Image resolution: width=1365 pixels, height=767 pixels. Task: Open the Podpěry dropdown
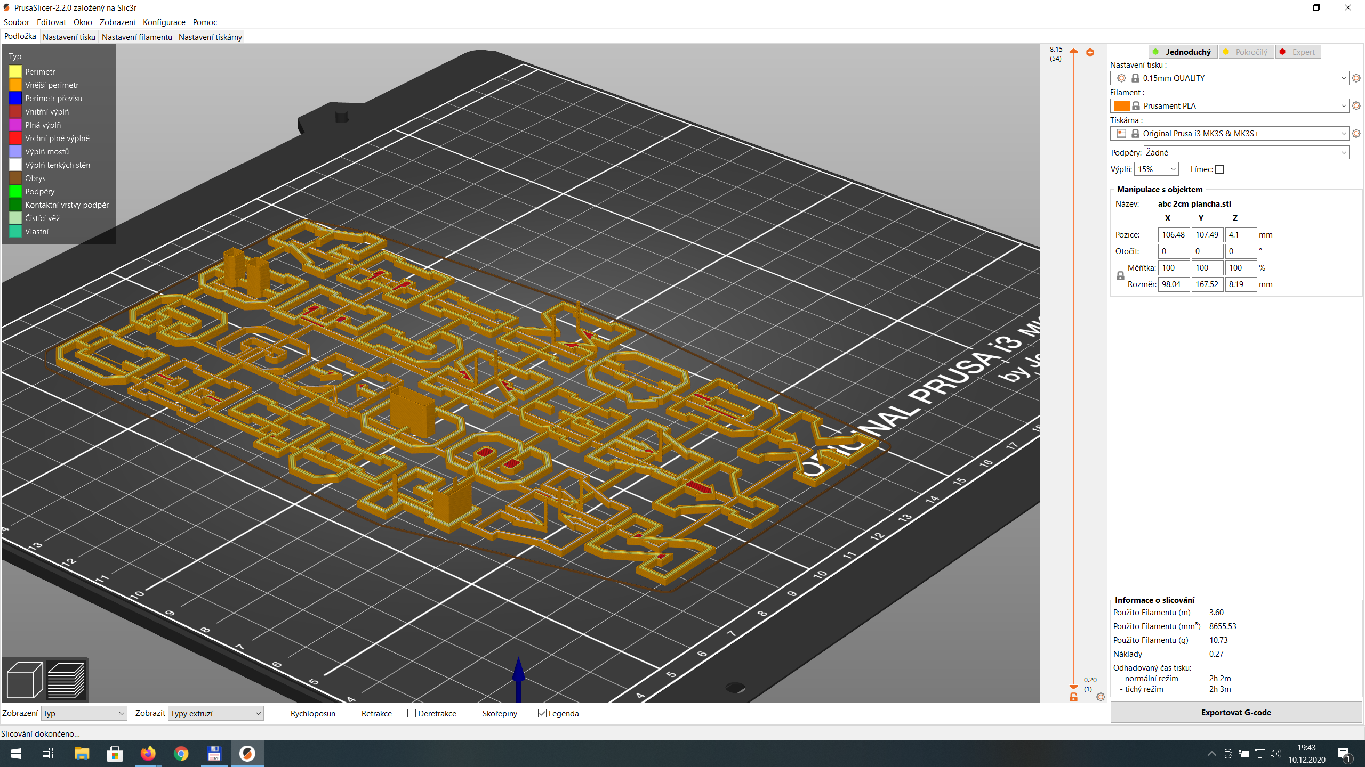1245,152
